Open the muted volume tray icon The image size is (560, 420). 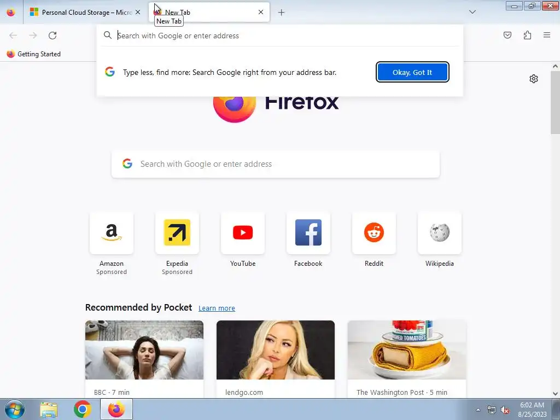(505, 410)
